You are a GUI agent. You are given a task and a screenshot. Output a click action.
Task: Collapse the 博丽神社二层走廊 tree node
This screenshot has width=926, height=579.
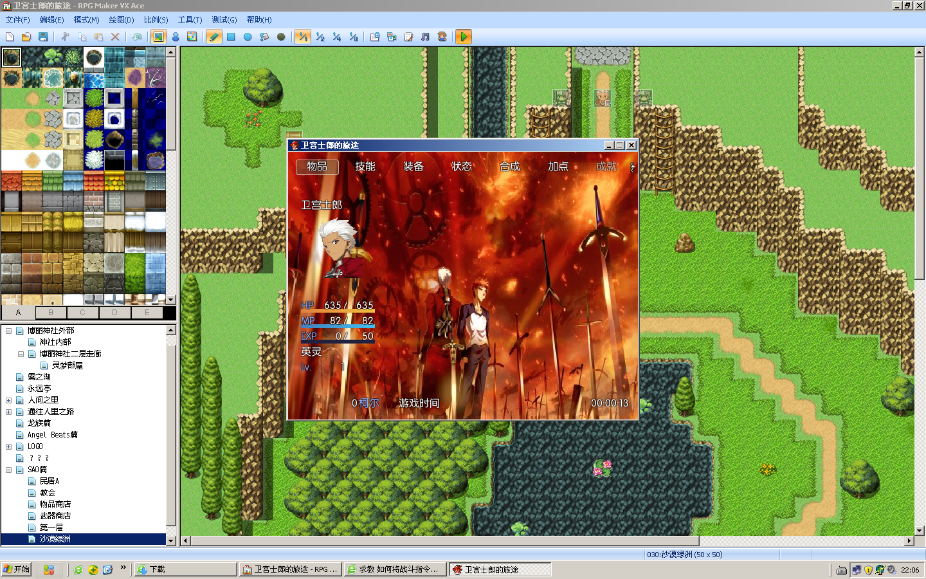21,354
